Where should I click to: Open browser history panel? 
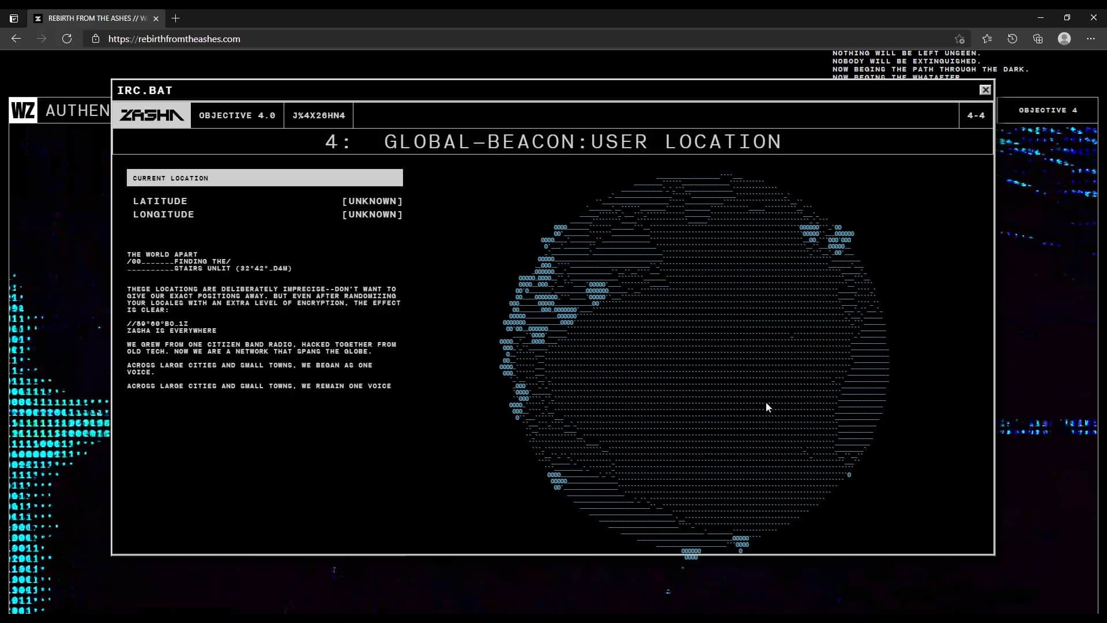pyautogui.click(x=1012, y=39)
